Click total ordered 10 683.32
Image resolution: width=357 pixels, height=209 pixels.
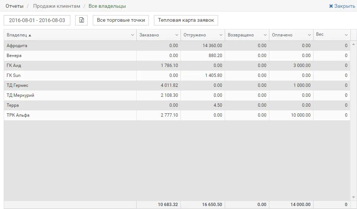tap(168, 205)
